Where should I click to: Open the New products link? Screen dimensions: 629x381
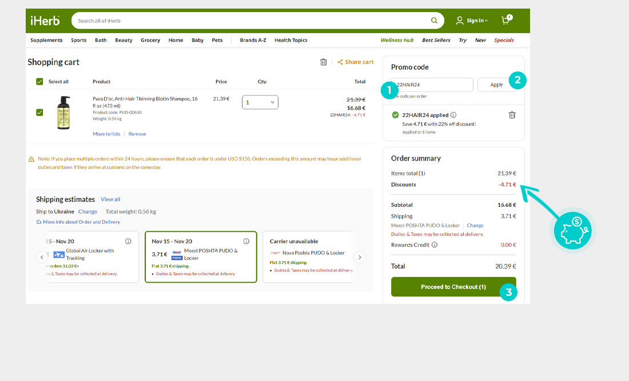[x=480, y=40]
